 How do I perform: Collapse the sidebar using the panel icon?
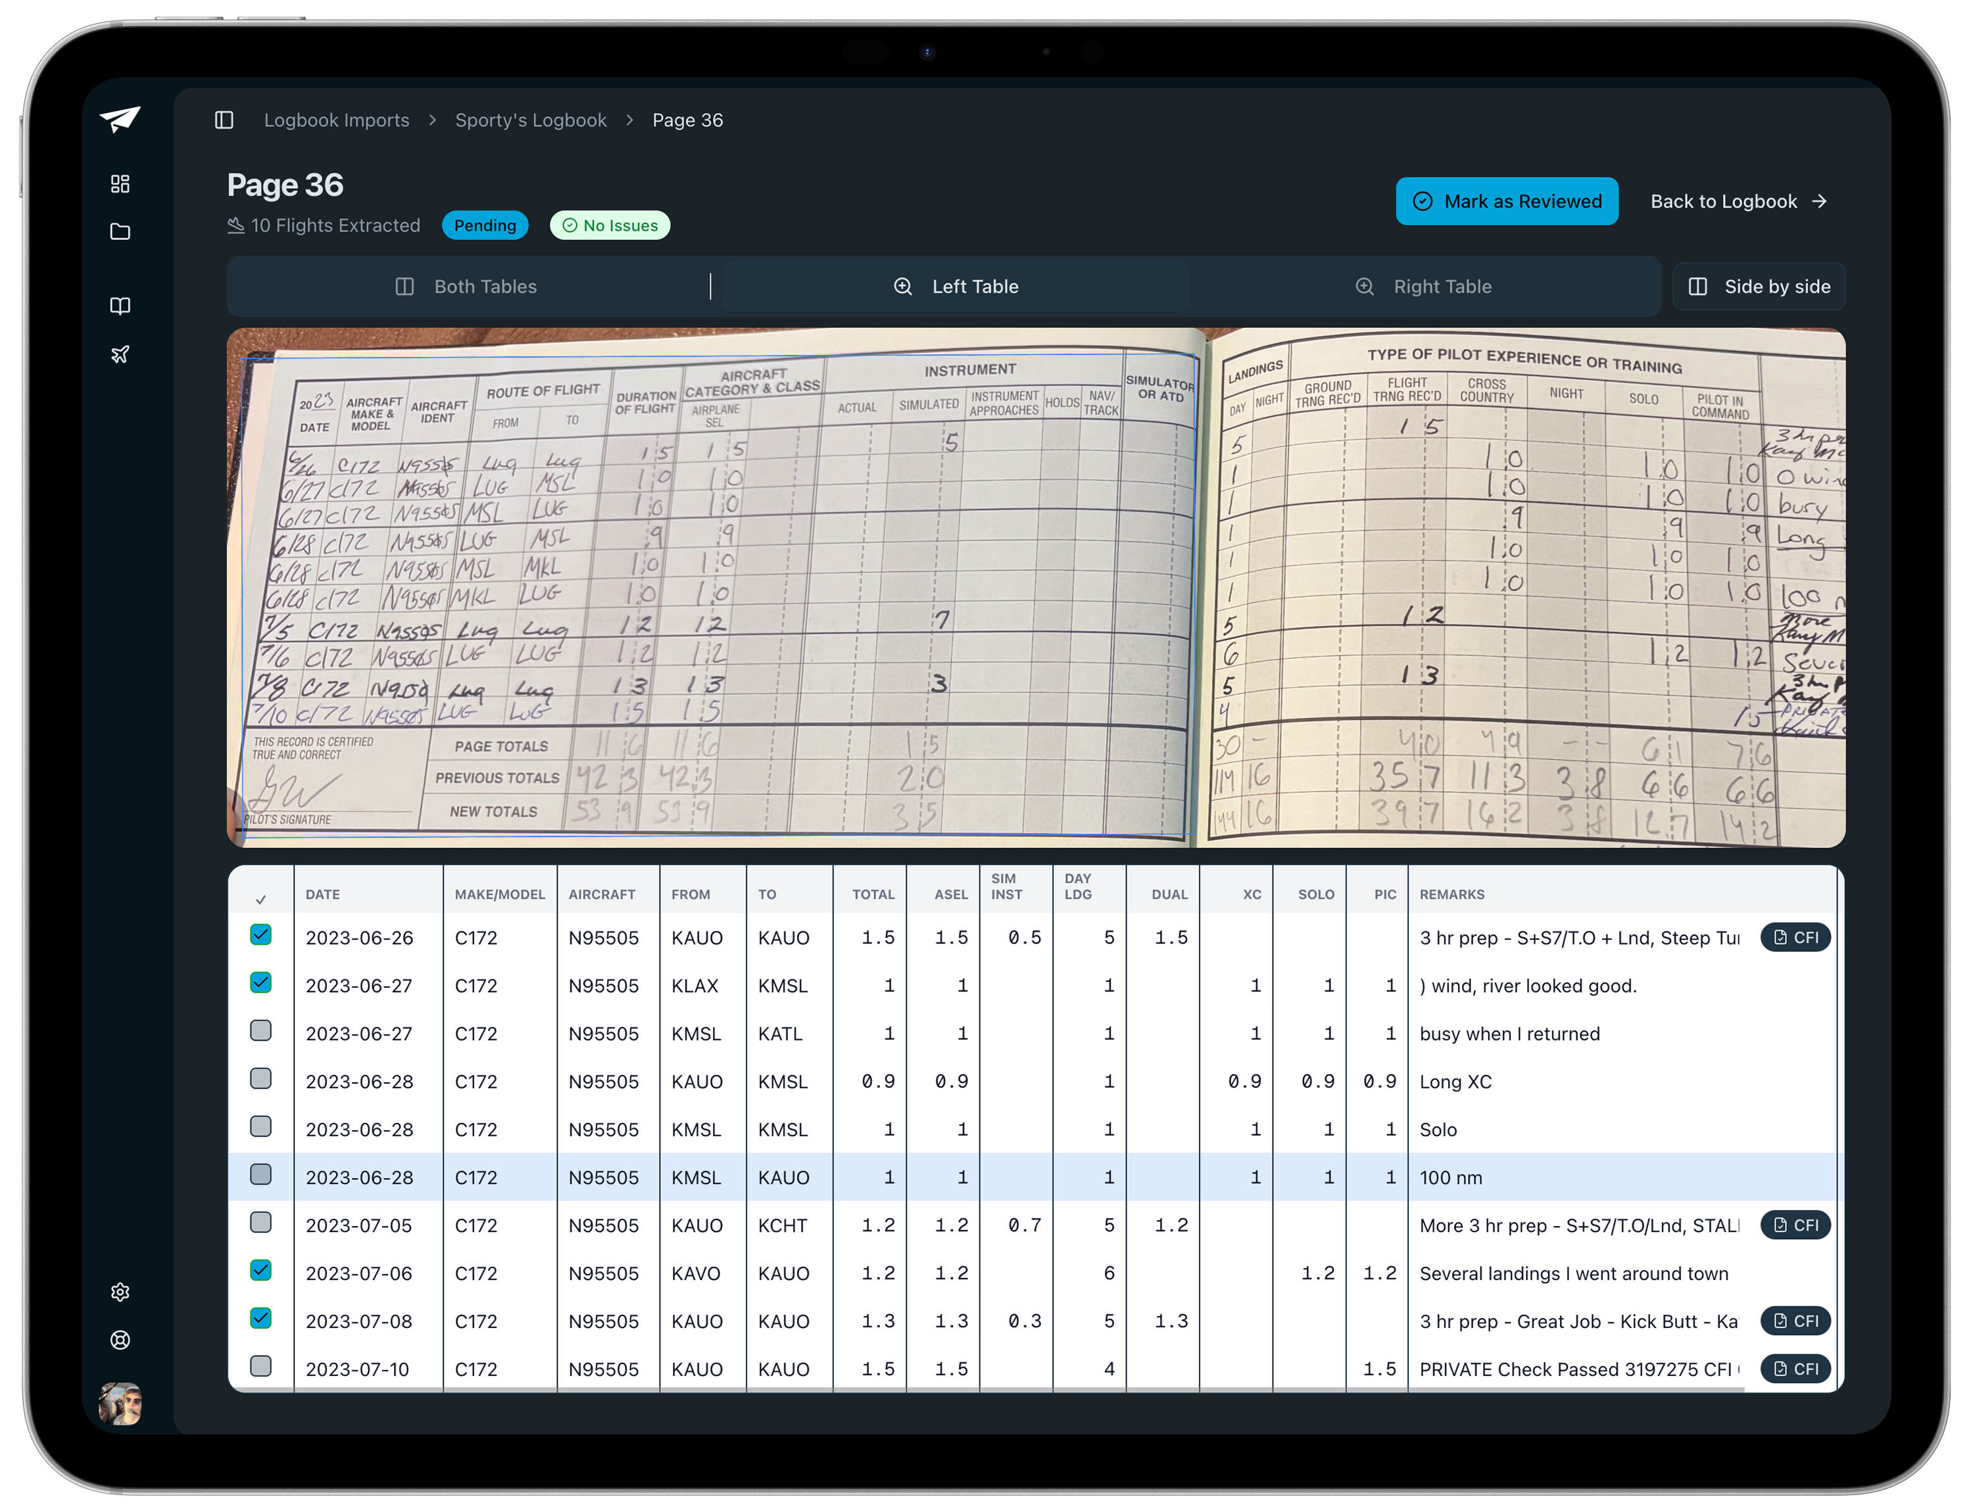[x=224, y=120]
